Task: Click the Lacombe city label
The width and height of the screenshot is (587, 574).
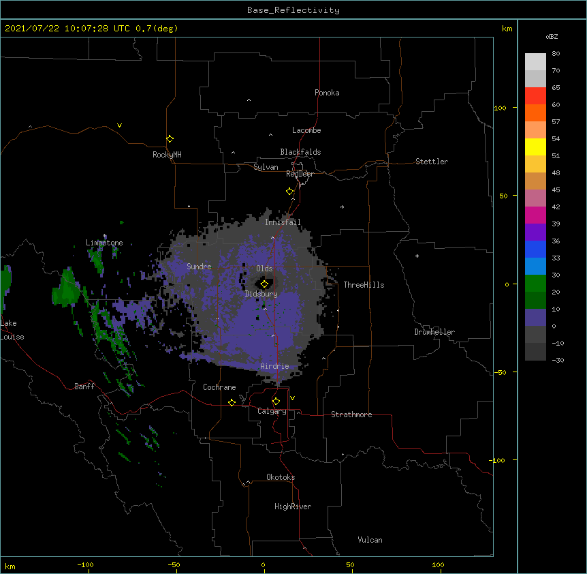Action: pos(306,130)
